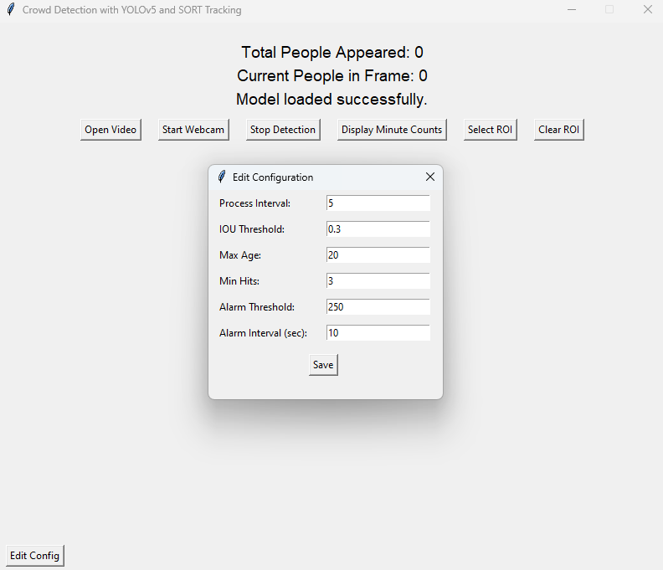Close the Edit Configuration dialog
Screen dimensions: 663x570
coord(430,177)
